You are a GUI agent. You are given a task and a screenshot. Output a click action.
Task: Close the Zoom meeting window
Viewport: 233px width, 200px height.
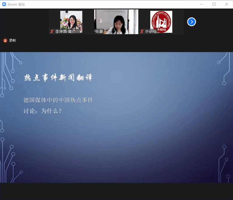227,4
